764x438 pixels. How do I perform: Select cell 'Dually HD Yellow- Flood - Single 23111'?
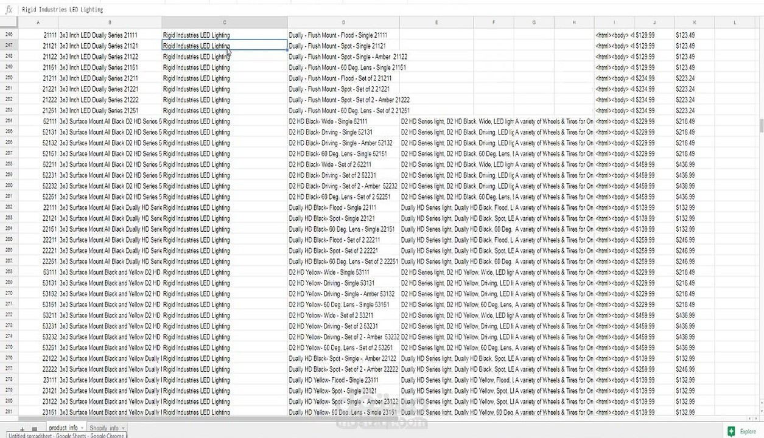pyautogui.click(x=343, y=380)
